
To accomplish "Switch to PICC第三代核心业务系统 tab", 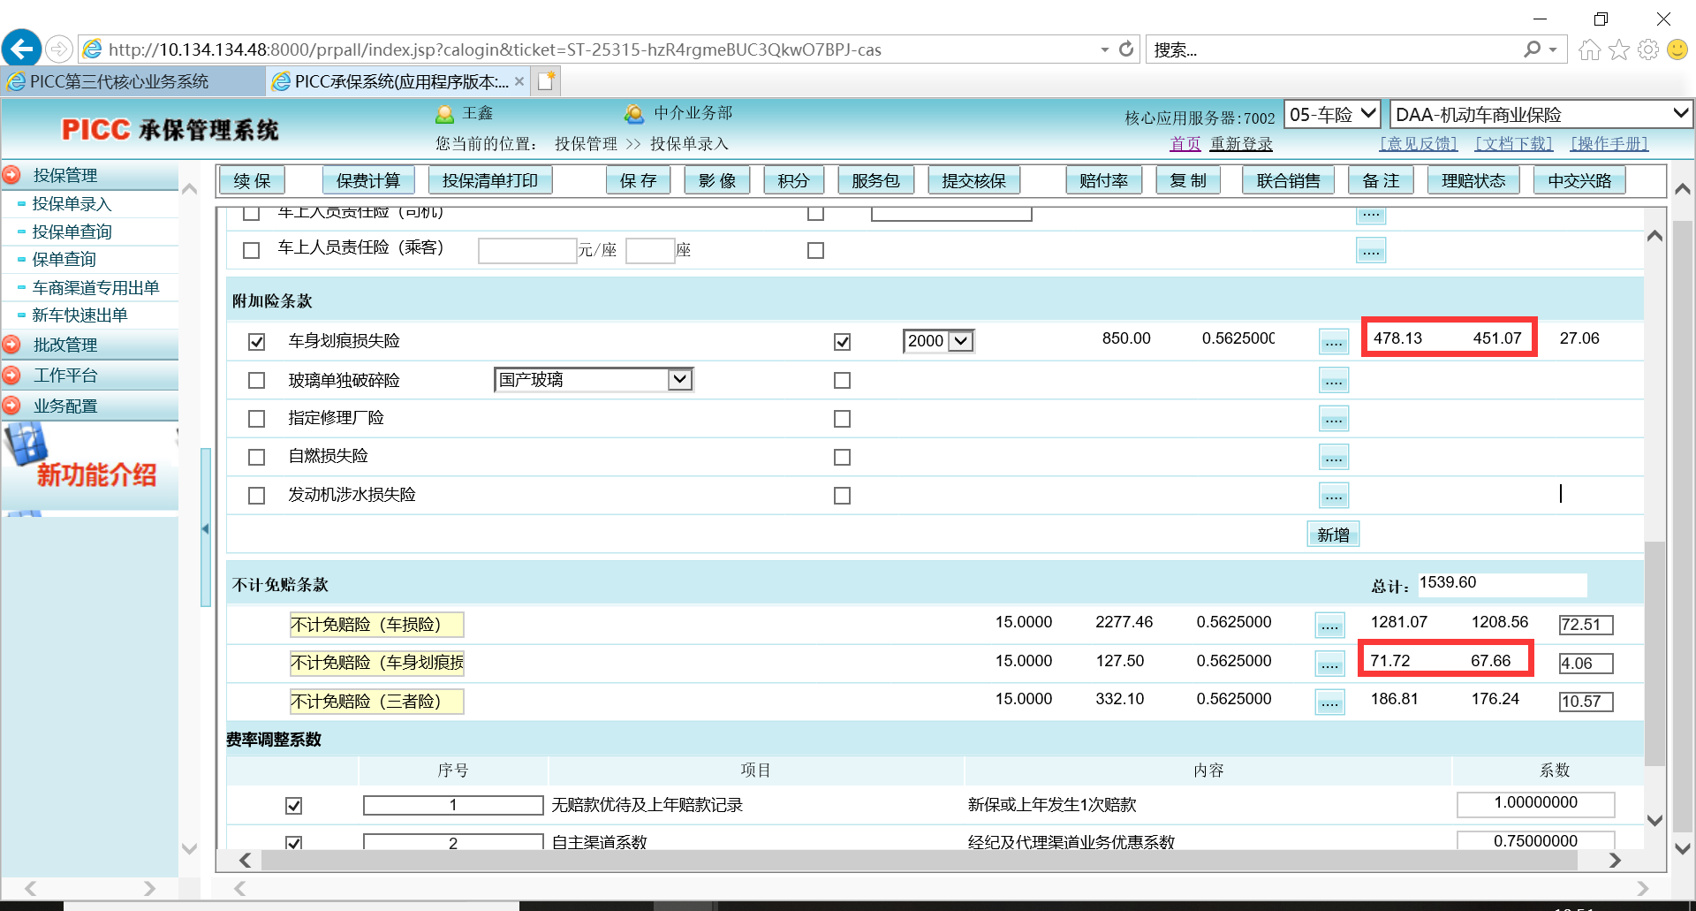I will (119, 81).
